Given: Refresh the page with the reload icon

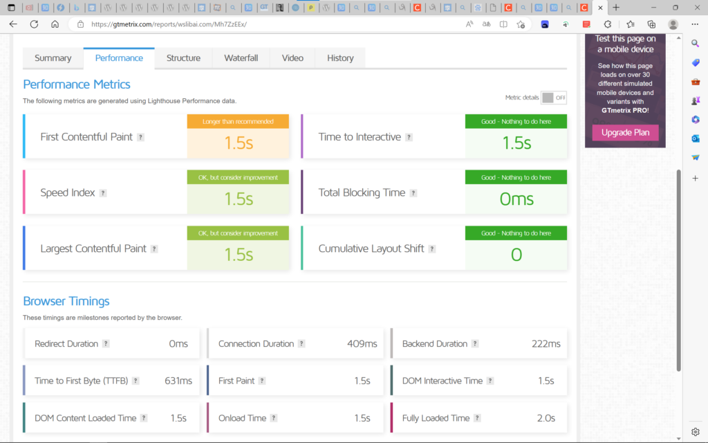Looking at the screenshot, I should click(x=34, y=24).
